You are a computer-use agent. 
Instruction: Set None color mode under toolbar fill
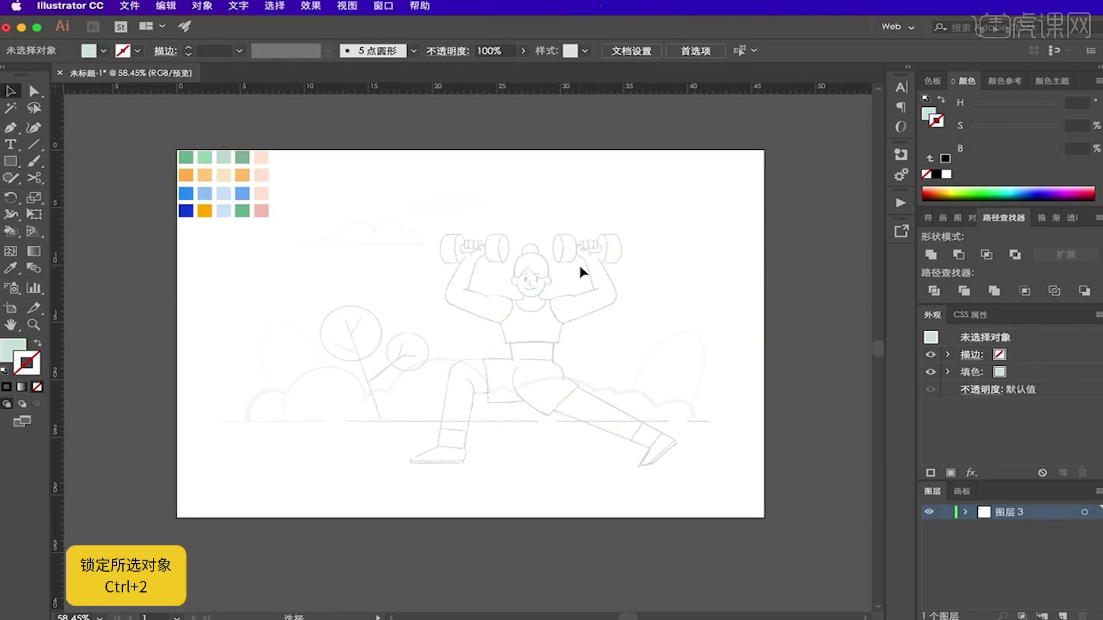[37, 387]
